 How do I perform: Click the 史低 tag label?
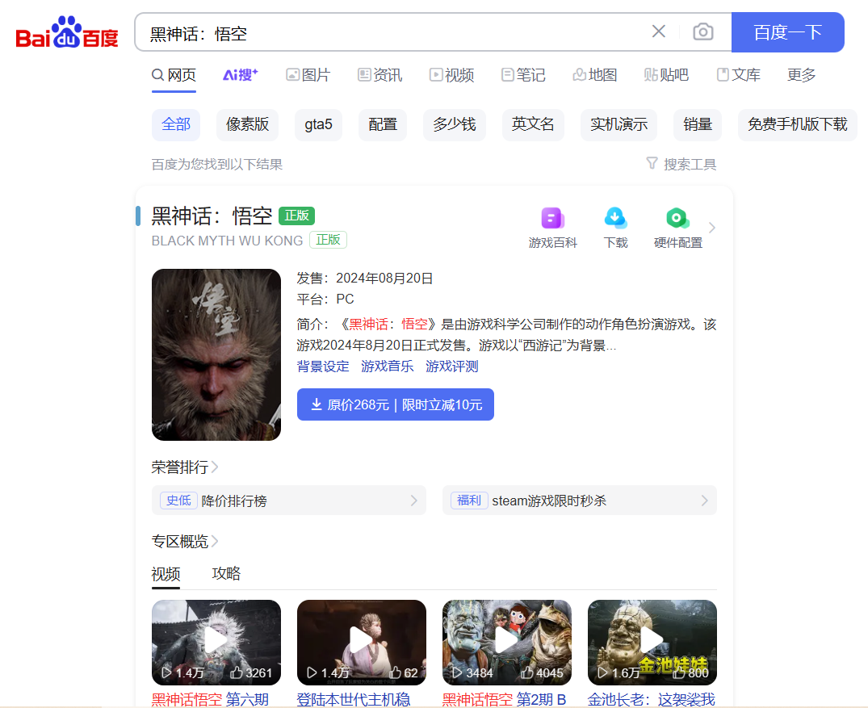click(178, 501)
